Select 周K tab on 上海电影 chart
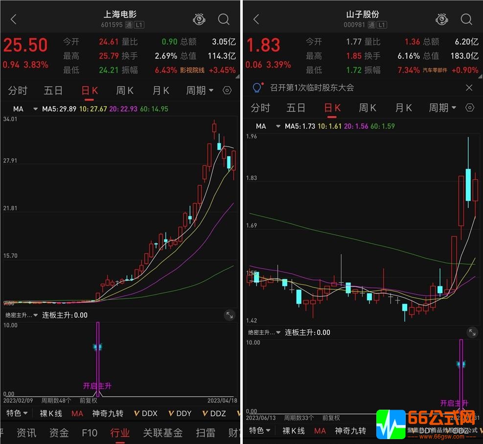 click(125, 90)
